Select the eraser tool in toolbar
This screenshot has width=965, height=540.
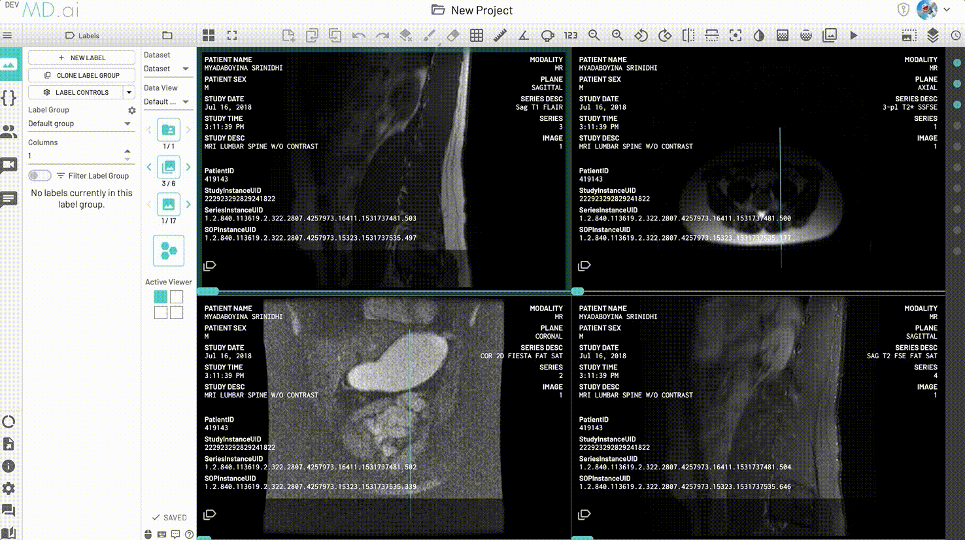(453, 35)
